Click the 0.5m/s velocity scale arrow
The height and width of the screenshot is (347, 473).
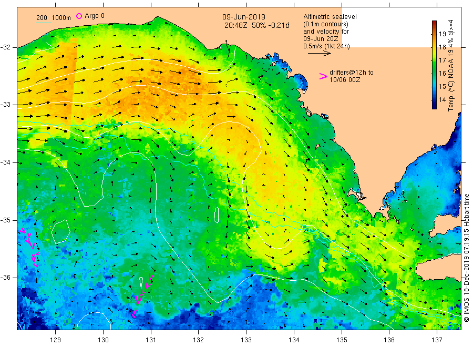[319, 54]
